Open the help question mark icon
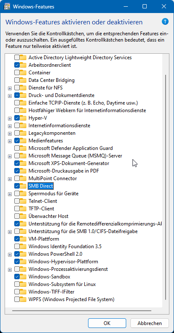 tap(165, 21)
